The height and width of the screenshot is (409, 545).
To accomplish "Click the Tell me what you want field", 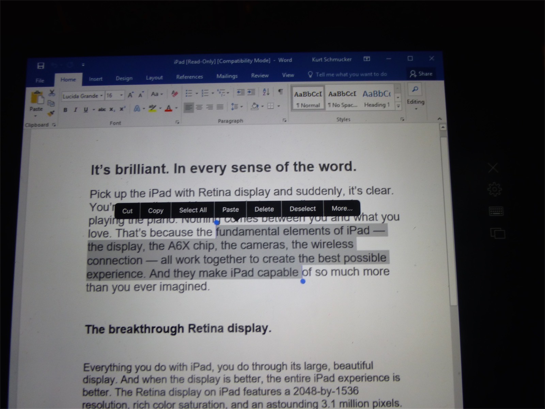I will tap(351, 74).
